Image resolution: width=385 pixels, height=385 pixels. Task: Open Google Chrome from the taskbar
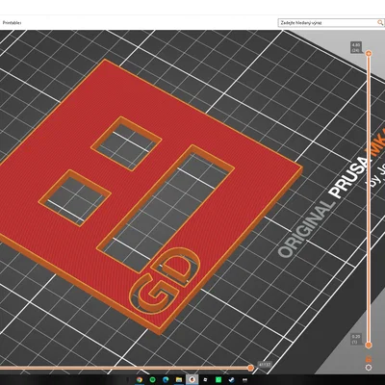pos(140,380)
